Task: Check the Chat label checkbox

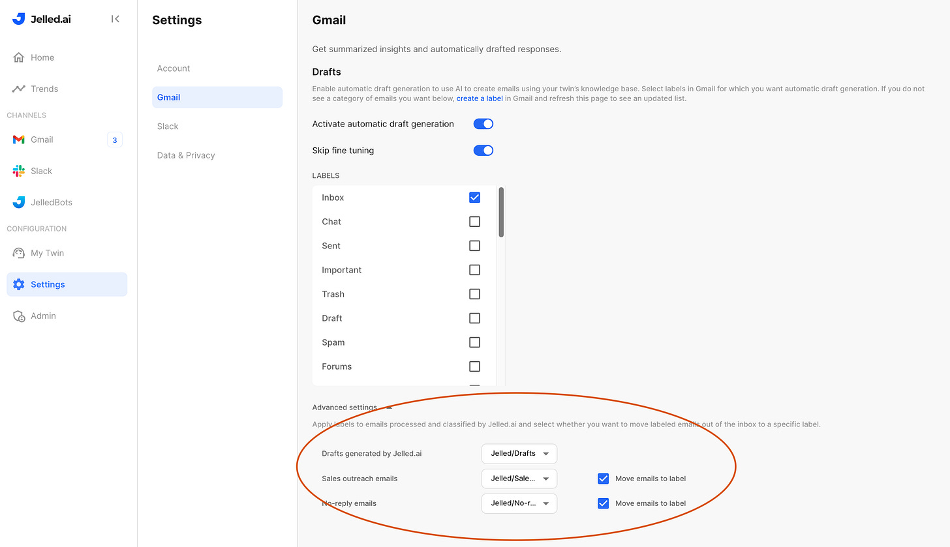Action: coord(474,222)
